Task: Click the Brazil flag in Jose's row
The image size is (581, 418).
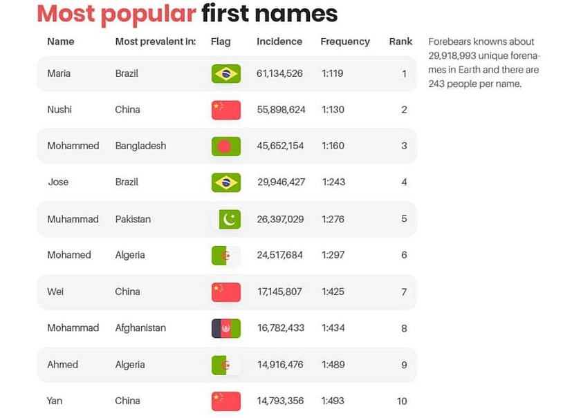Action: click(x=225, y=182)
